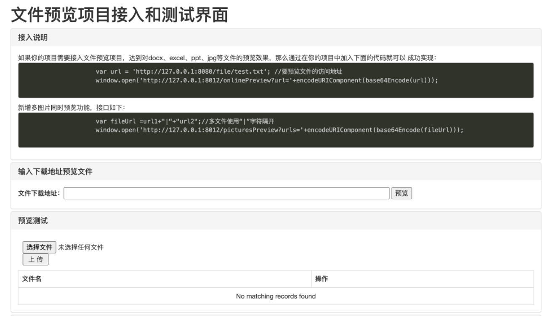Click the 预览 button
550x317 pixels.
tap(401, 193)
